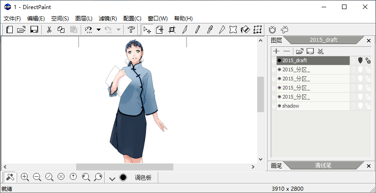Open the 滤镜(R) menu
376x193 pixels.
(x=107, y=19)
